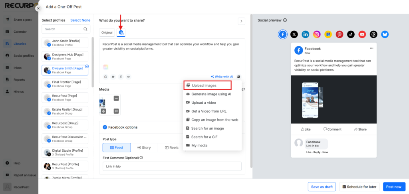The width and height of the screenshot is (409, 194).
Task: Select John Smith [Profile] Facebook profile
Action: (65, 43)
